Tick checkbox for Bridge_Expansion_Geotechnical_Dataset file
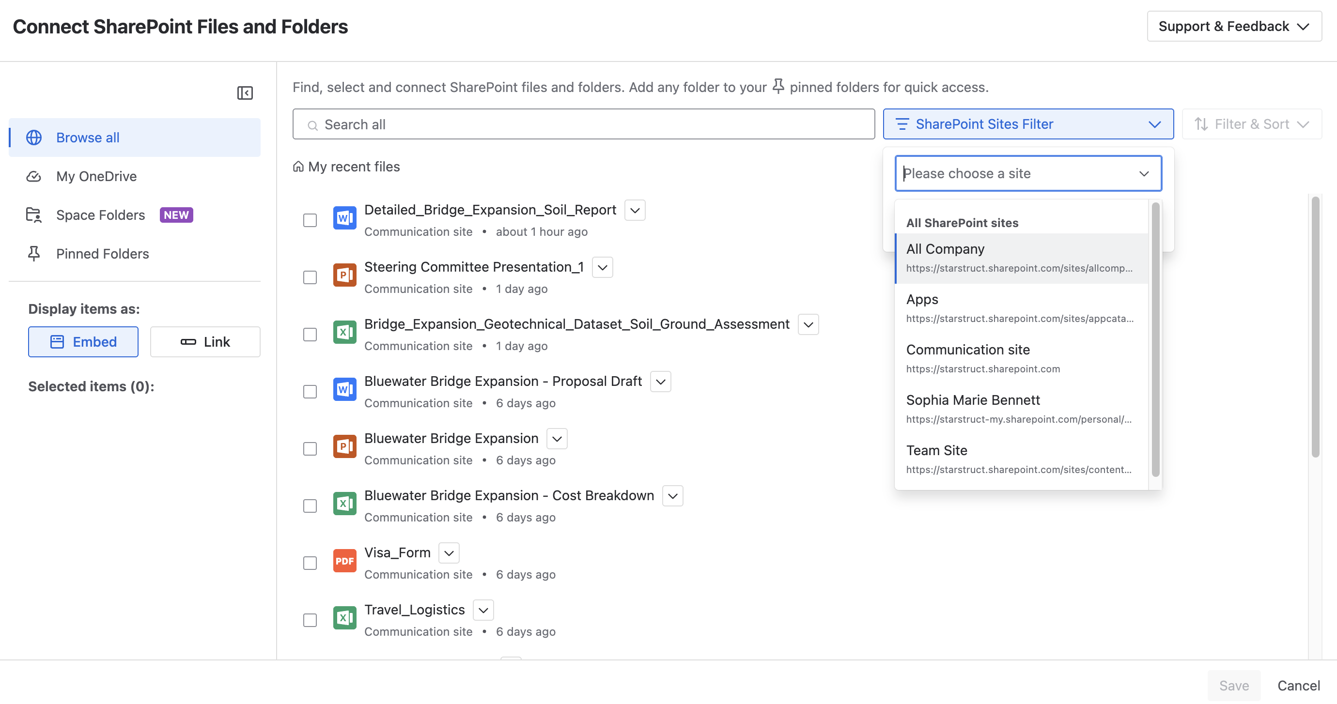1337x704 pixels. (310, 335)
